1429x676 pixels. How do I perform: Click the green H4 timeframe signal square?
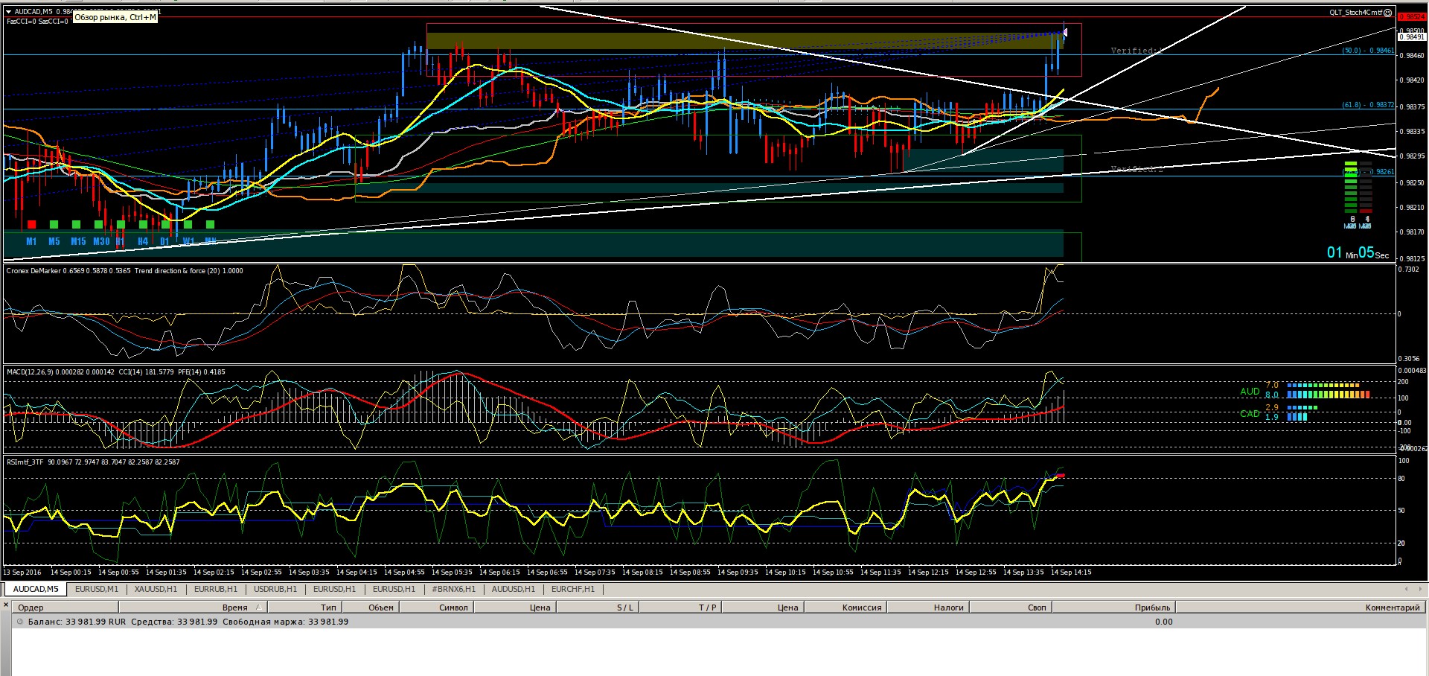click(143, 224)
